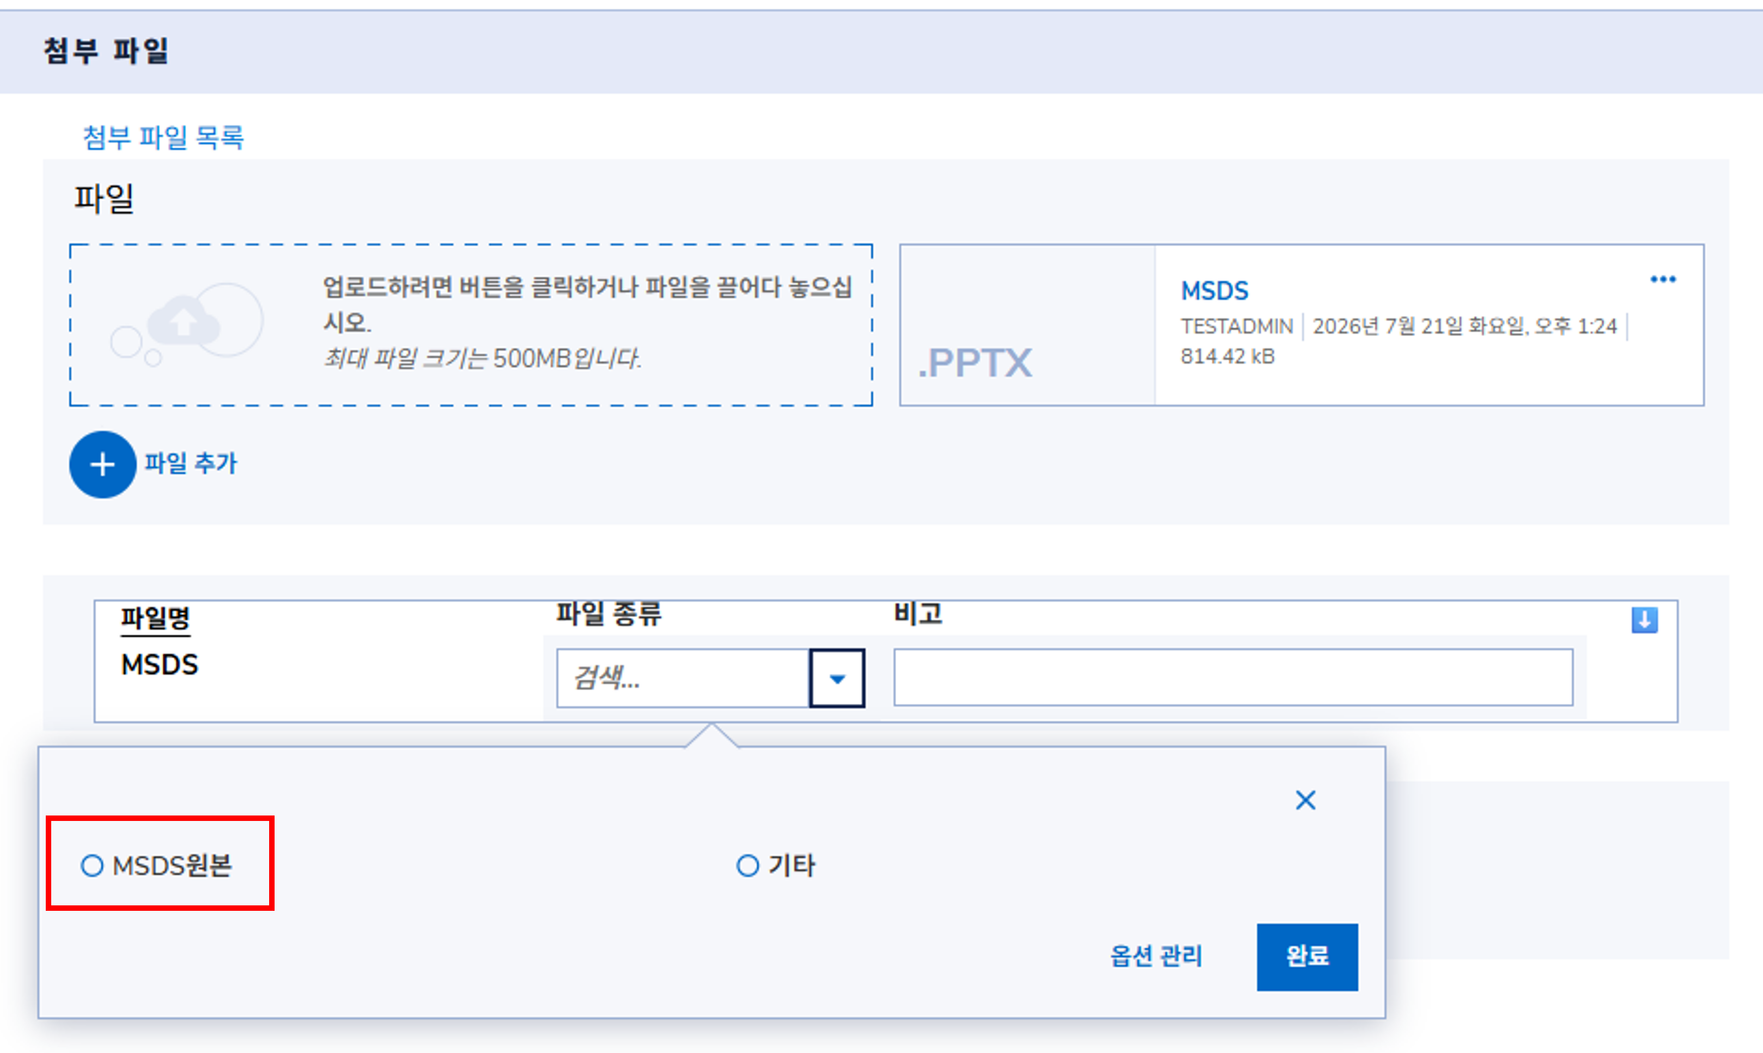Click the 첨부 파일 section header
Viewport: 1763px width, 1053px height.
(x=106, y=51)
